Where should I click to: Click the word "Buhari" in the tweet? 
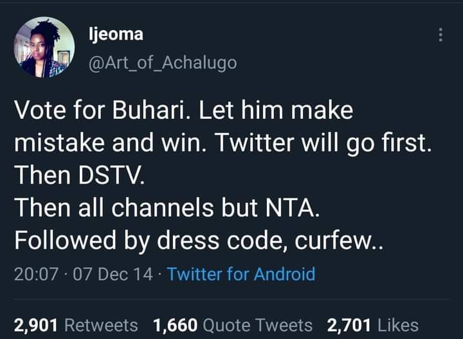coord(152,111)
